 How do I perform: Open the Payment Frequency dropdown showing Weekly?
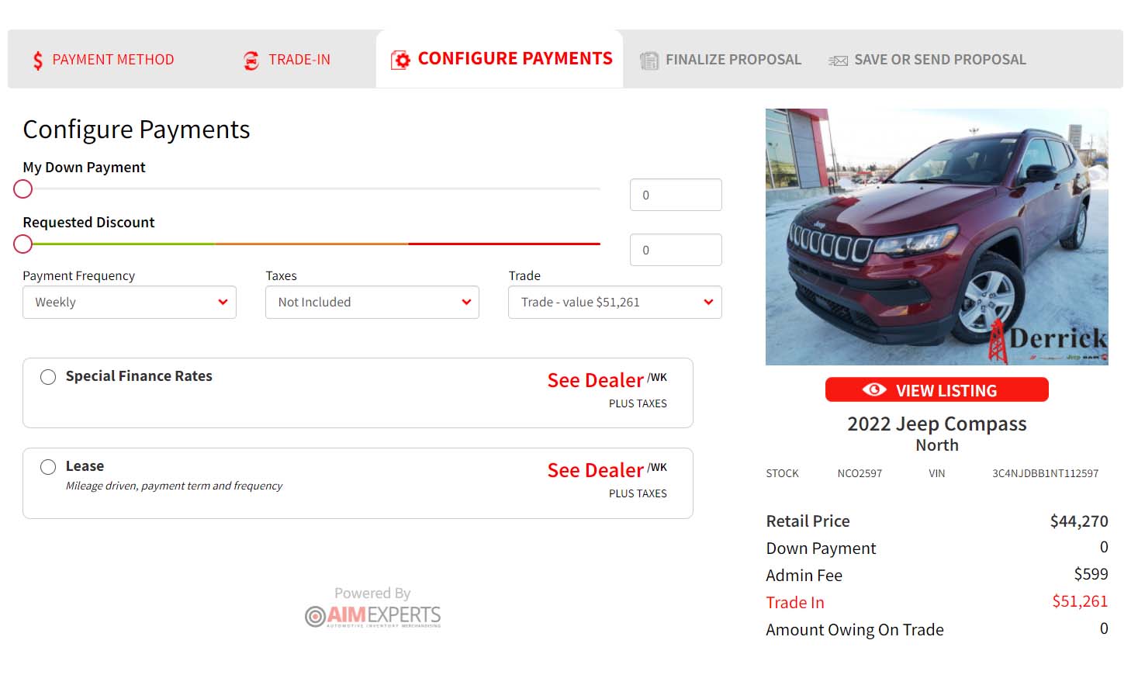pos(130,303)
